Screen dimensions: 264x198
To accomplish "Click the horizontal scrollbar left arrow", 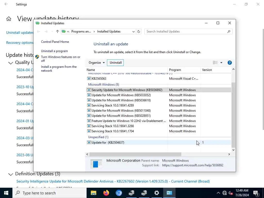I will click(x=87, y=154).
